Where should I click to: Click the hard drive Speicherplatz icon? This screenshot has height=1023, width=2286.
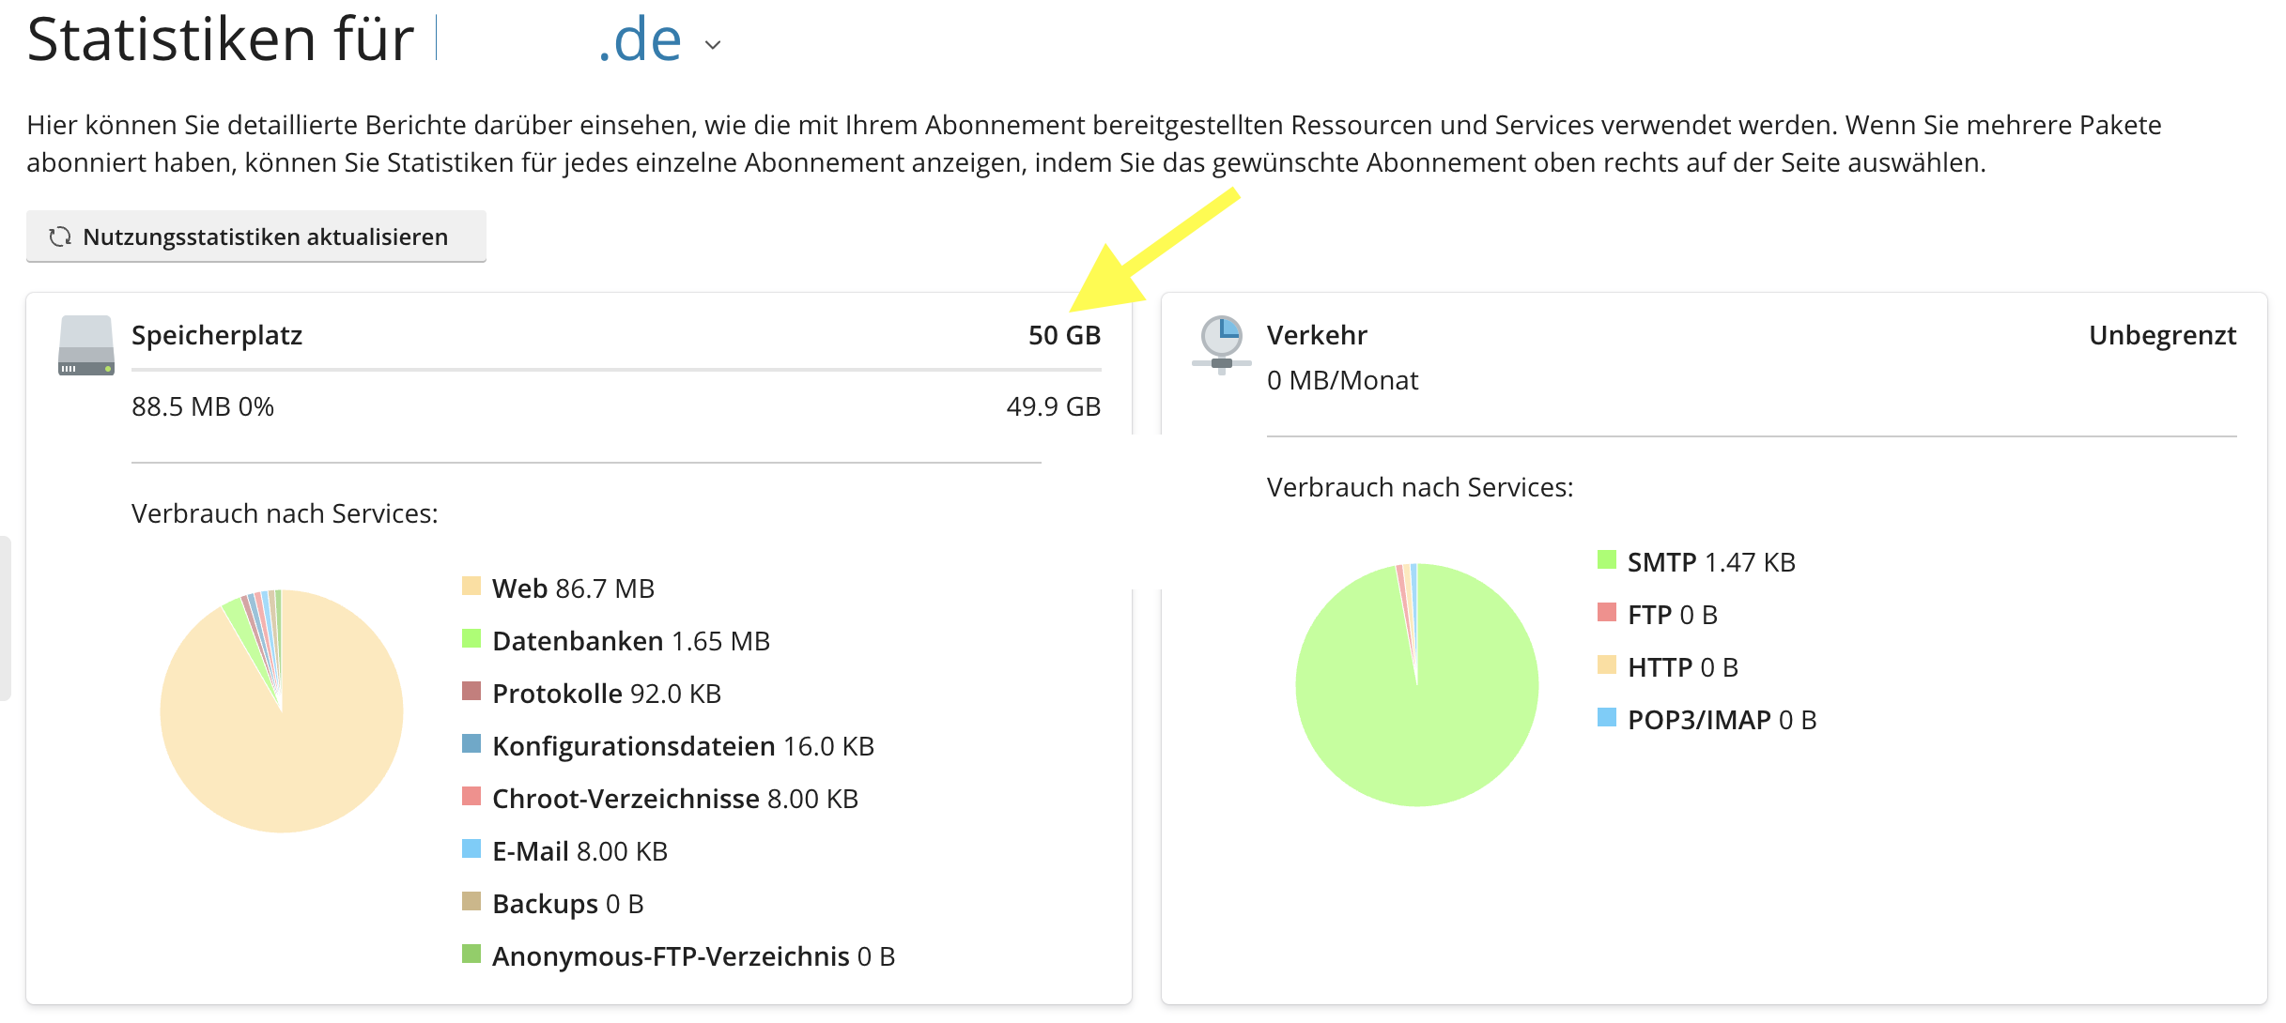point(85,345)
